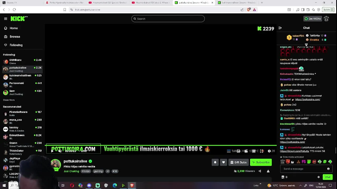Open Brave Rewards triangle icon
The width and height of the screenshot is (337, 189).
[x=254, y=10]
